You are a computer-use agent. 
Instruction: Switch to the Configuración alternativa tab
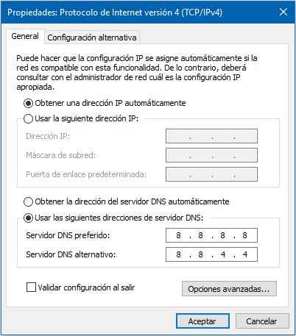click(92, 37)
